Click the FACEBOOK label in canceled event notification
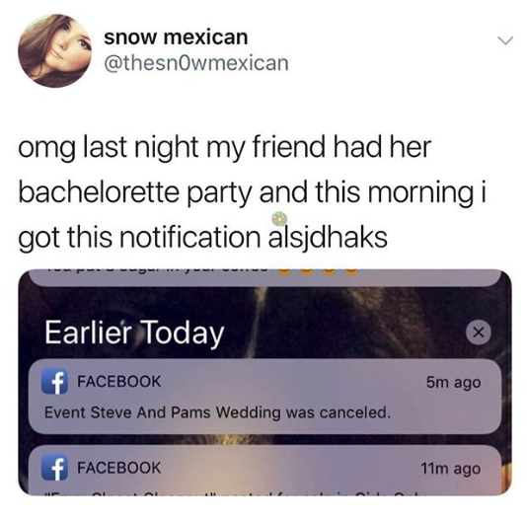This screenshot has height=519, width=527. click(119, 382)
